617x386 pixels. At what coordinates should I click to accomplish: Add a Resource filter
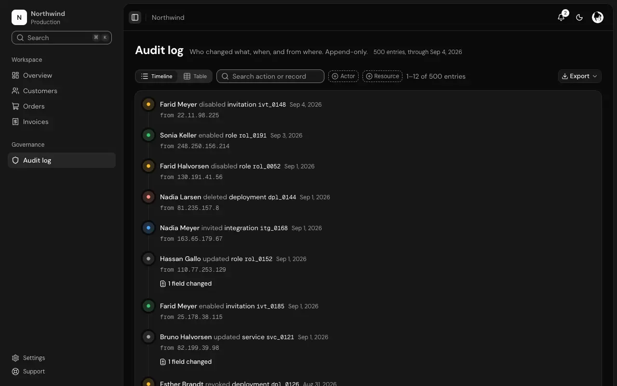click(382, 76)
